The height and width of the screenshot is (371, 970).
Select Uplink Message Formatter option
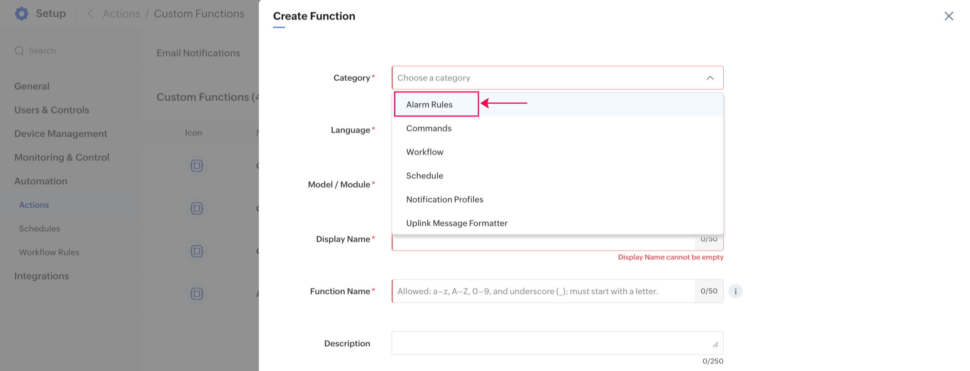(x=456, y=223)
